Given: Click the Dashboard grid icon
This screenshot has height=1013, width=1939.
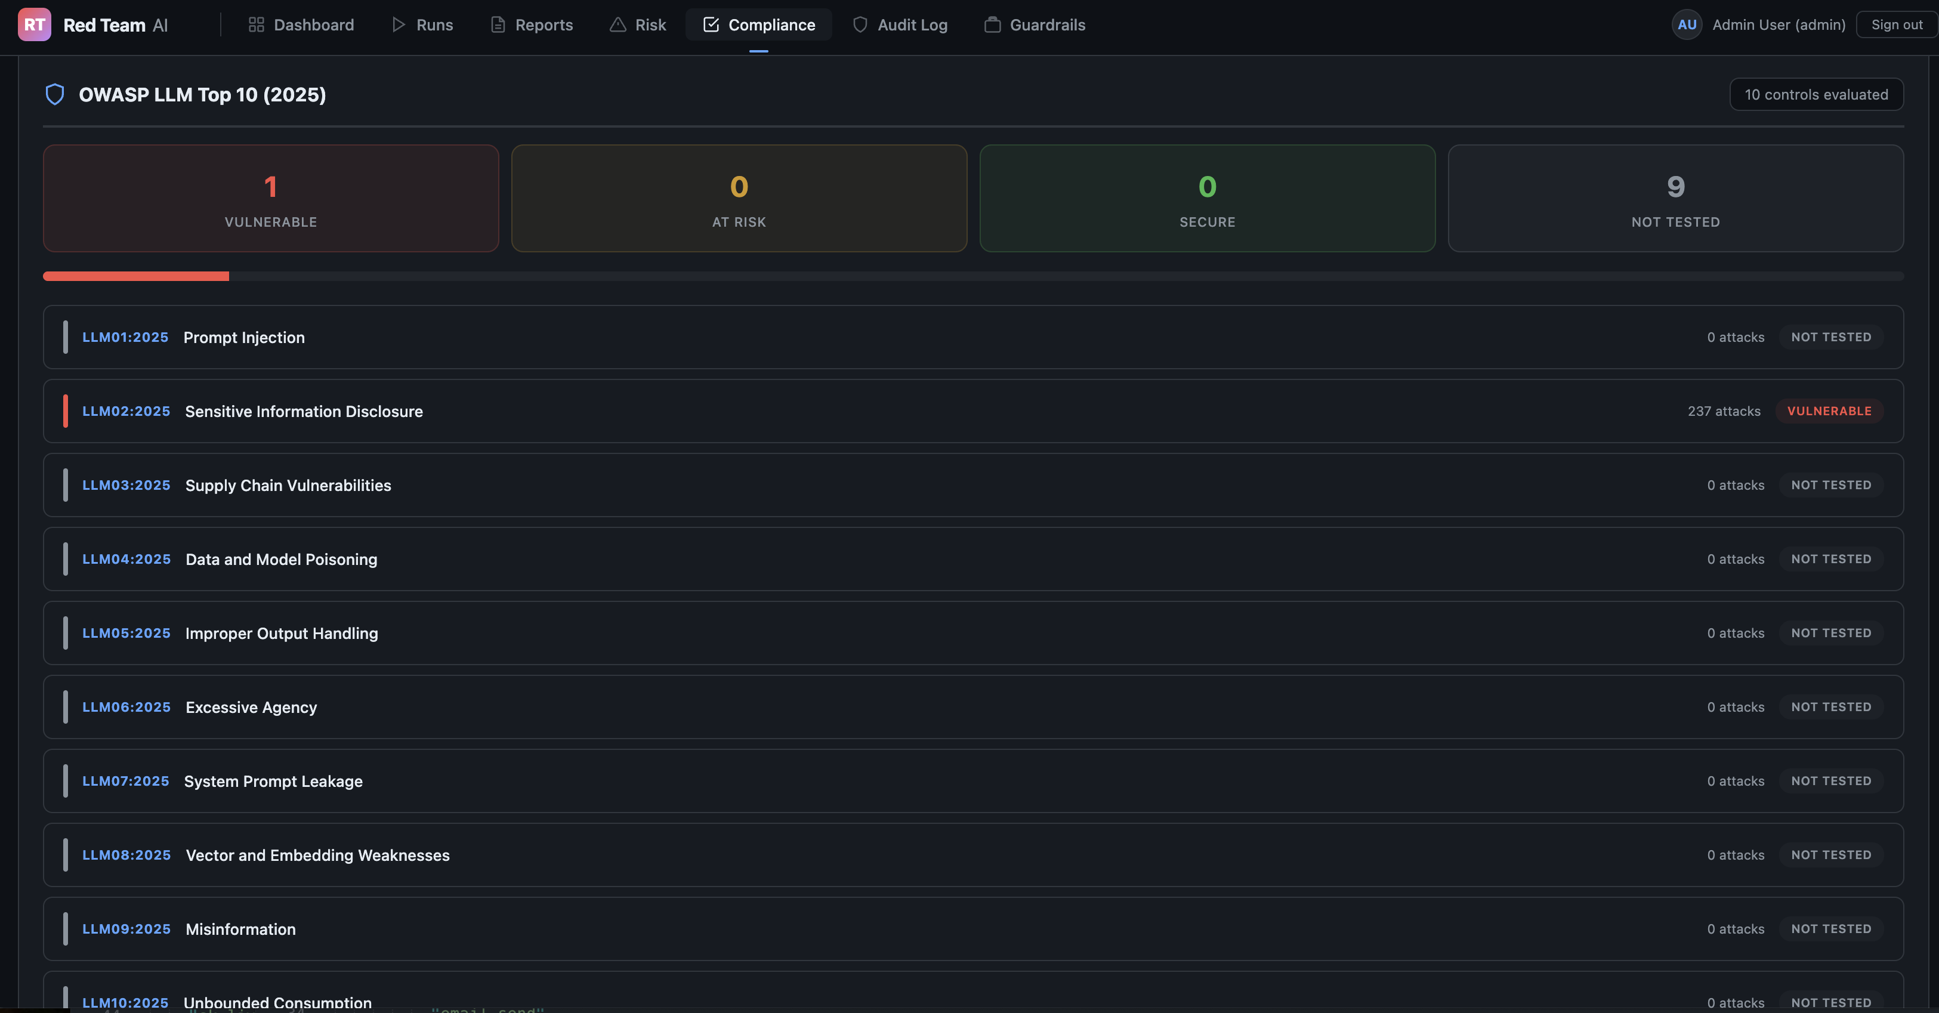Looking at the screenshot, I should coord(256,25).
